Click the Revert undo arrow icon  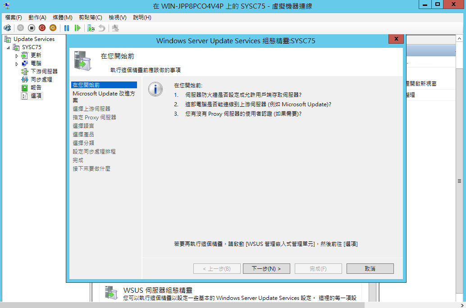coord(102,28)
